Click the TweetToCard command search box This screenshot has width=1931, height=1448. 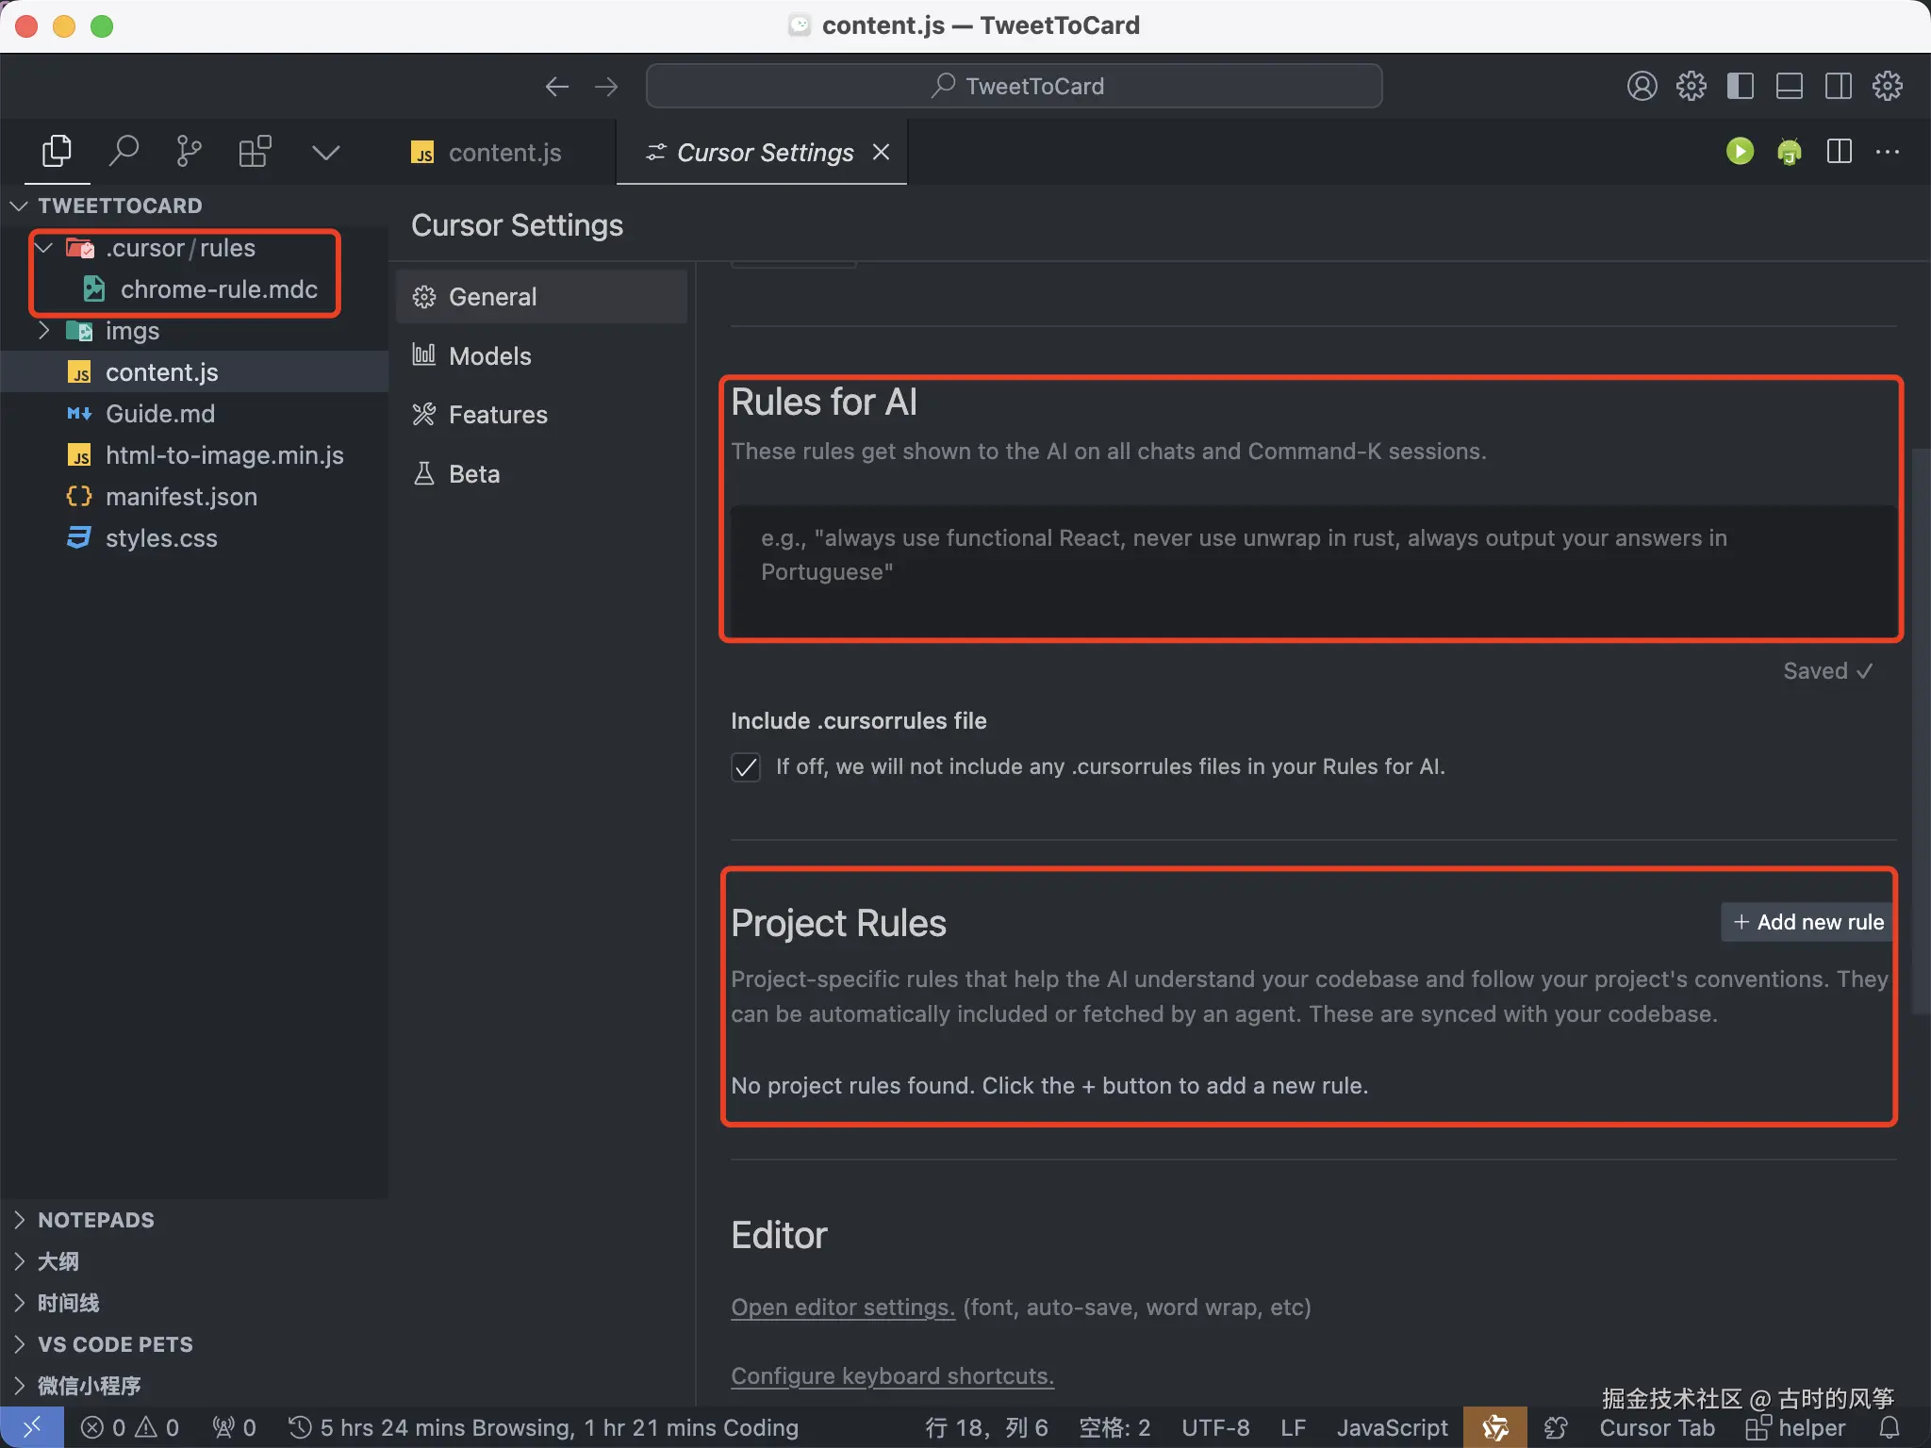(1014, 86)
